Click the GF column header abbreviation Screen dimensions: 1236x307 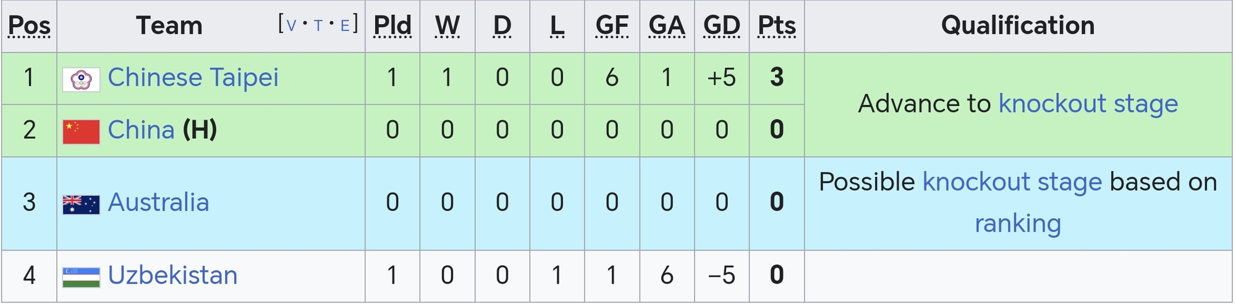(612, 26)
